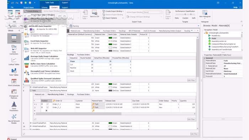The height and width of the screenshot is (140, 249).
Task: Open the Rate Tables view
Action: click(x=14, y=72)
